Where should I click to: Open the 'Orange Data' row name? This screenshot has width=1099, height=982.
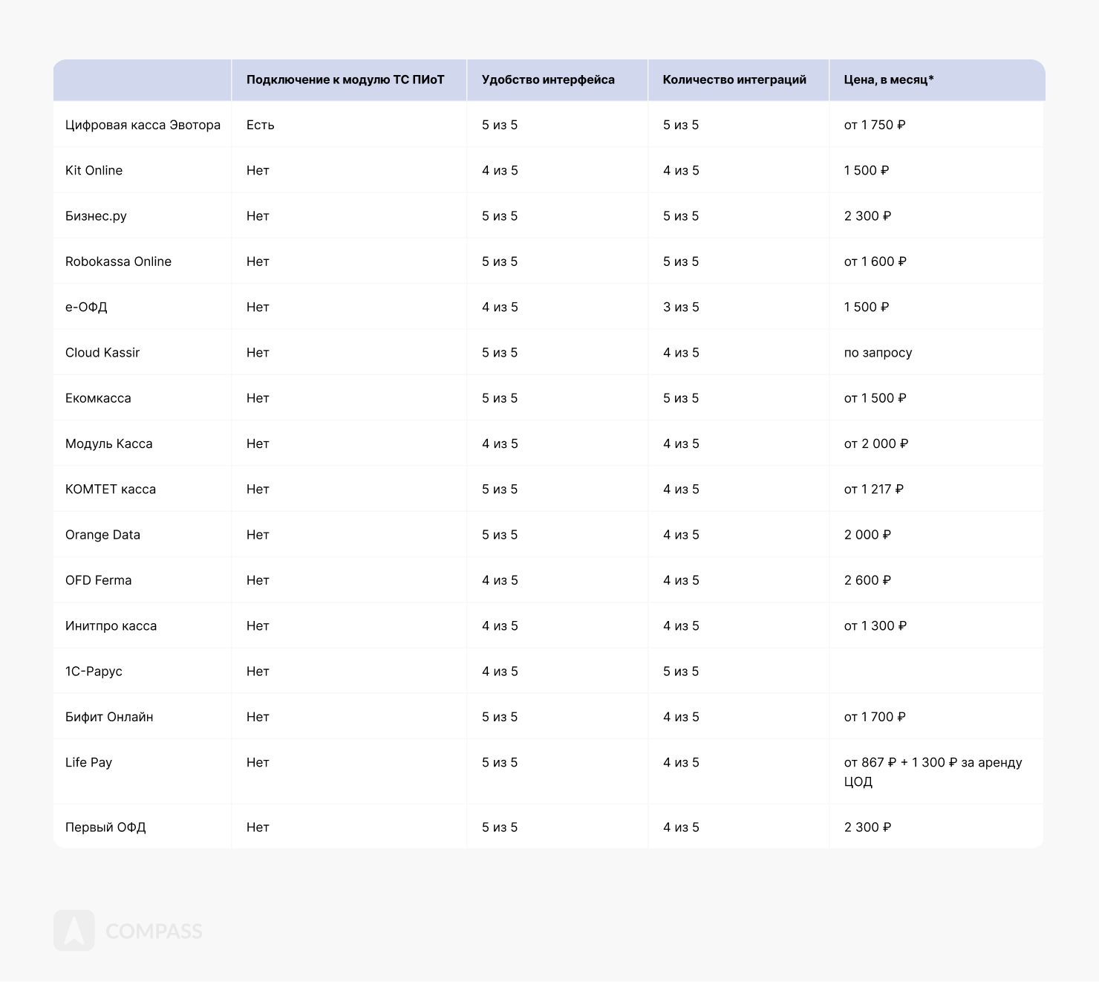(102, 535)
